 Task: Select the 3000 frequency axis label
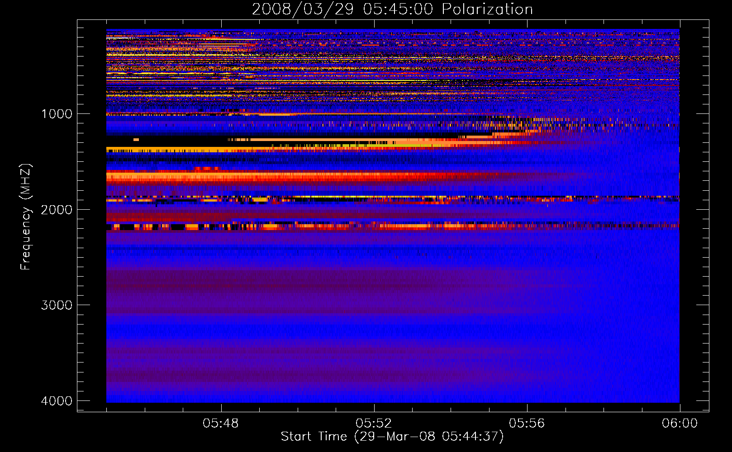coord(57,305)
